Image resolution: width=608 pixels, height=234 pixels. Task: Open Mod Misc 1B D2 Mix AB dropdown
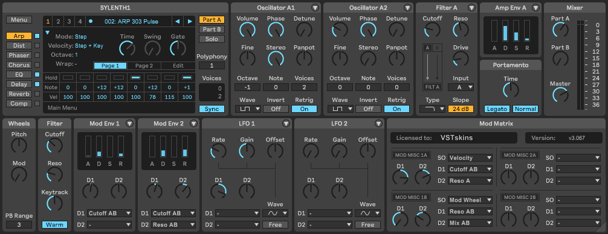[470, 223]
